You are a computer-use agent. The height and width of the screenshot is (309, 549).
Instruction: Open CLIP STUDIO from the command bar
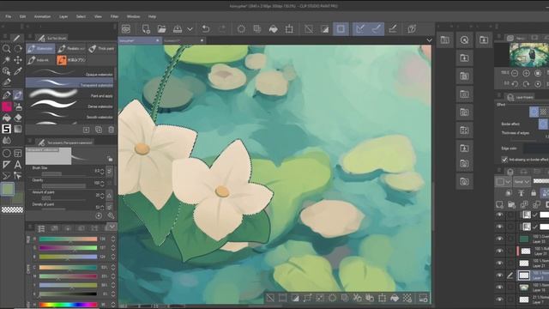click(x=126, y=29)
